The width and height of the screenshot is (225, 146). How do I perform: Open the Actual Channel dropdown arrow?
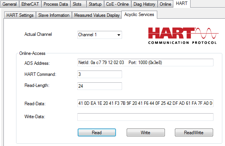119,35
